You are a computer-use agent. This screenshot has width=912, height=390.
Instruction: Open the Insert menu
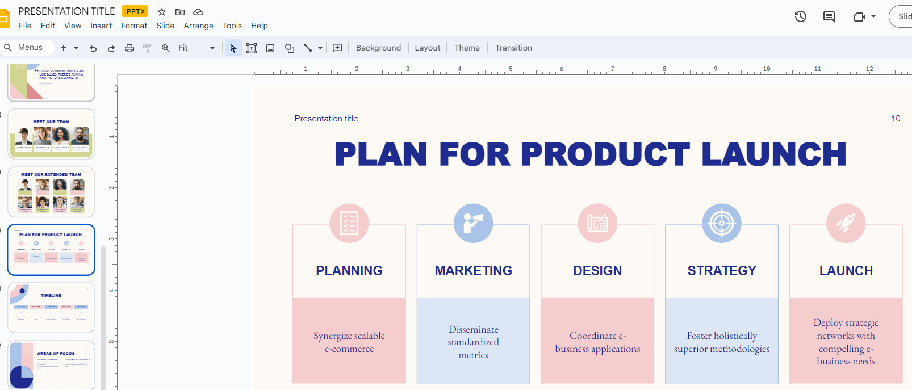coord(101,26)
